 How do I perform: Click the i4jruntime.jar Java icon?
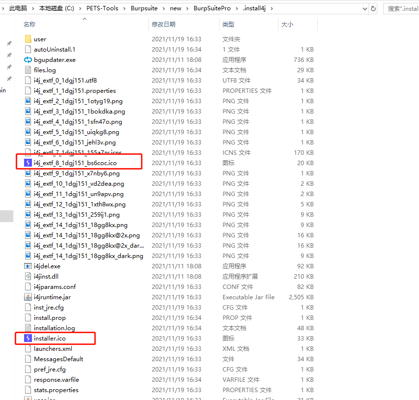tap(28, 297)
